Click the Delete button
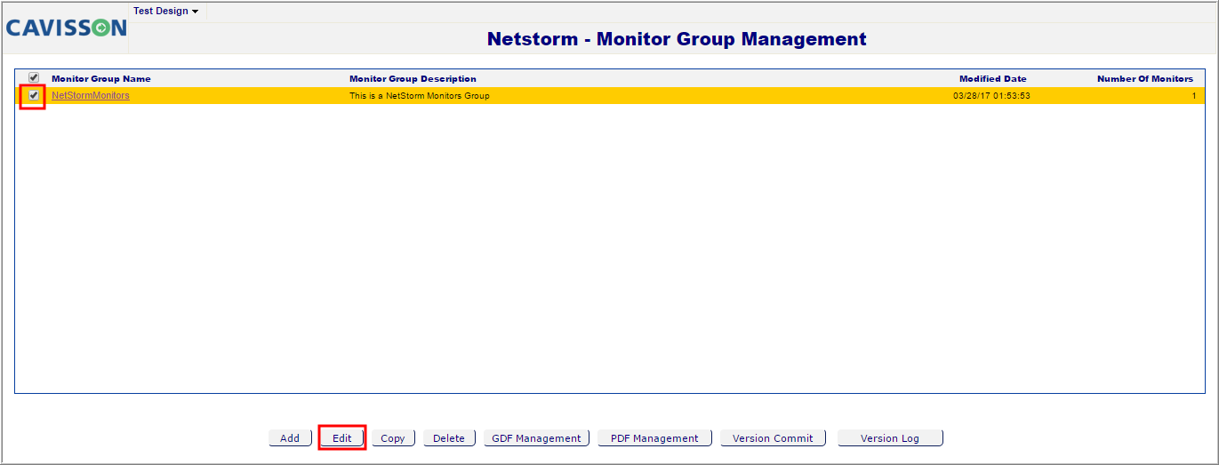Image resolution: width=1219 pixels, height=465 pixels. tap(449, 438)
